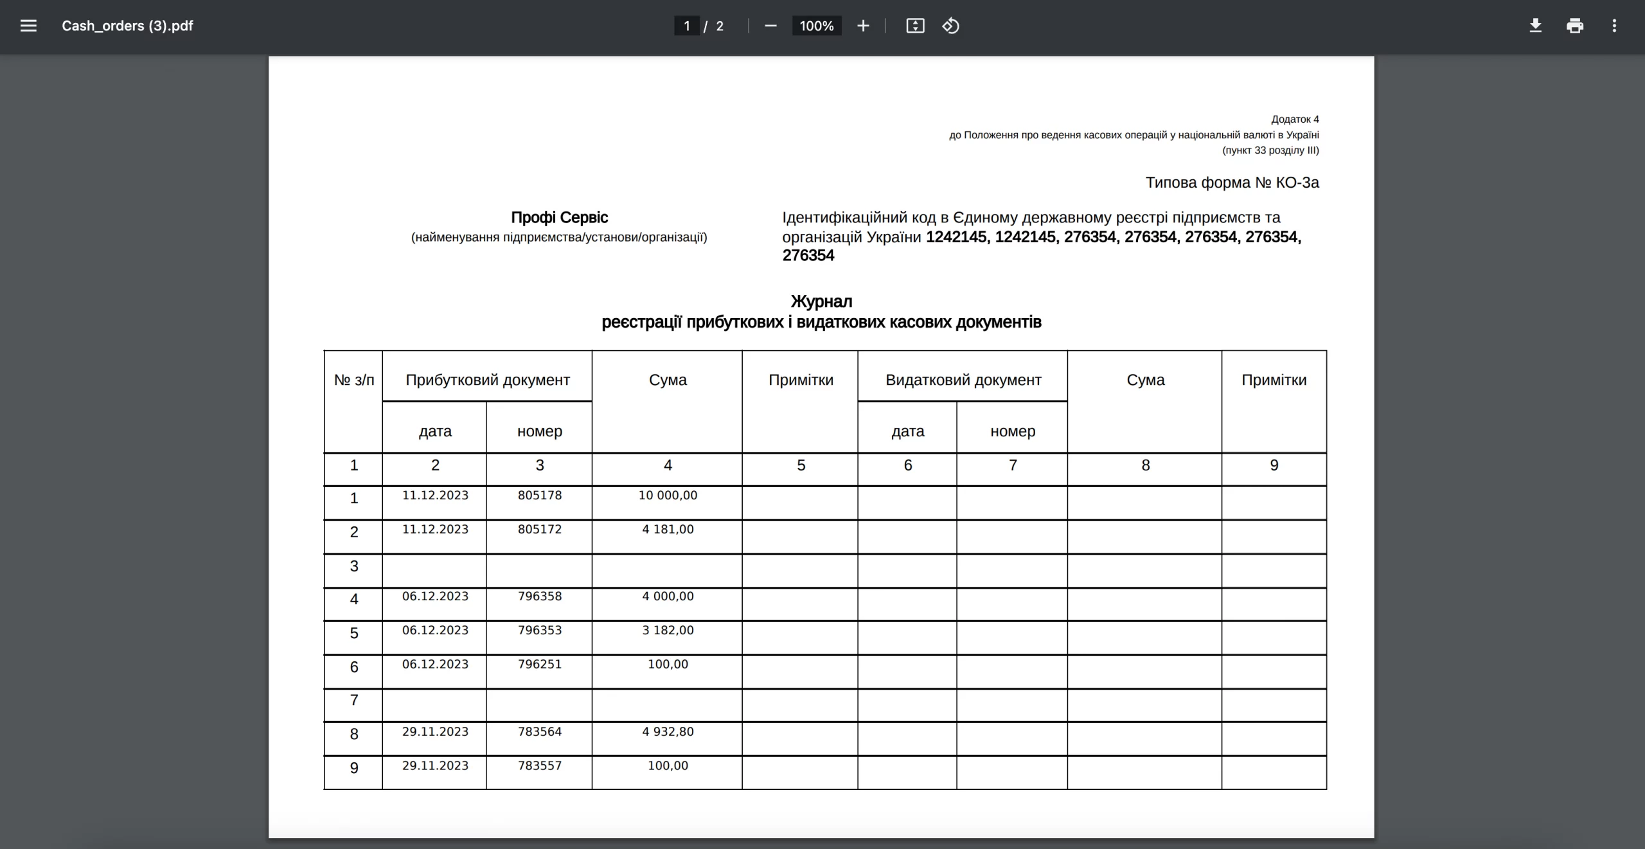1645x849 pixels.
Task: Select the total page count 2
Action: pyautogui.click(x=720, y=26)
